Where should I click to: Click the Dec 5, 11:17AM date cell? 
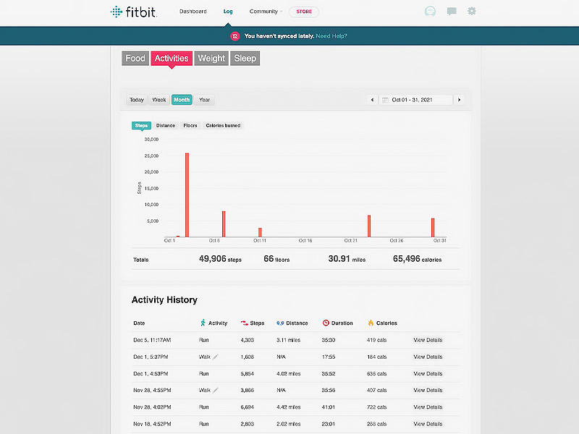point(152,340)
